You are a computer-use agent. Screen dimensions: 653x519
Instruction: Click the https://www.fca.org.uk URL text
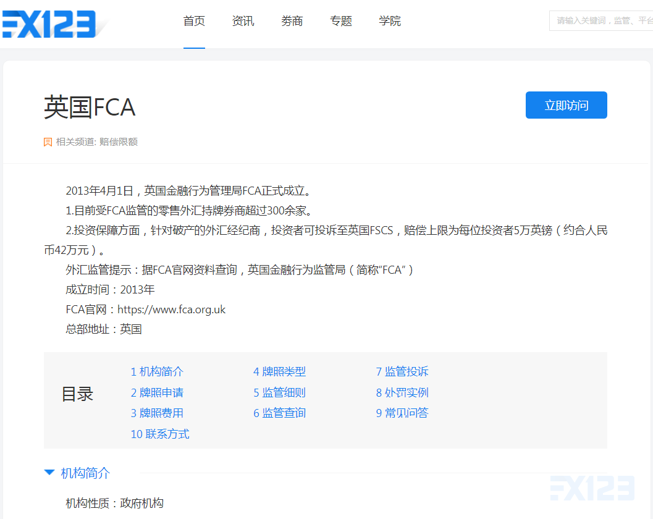(x=172, y=310)
